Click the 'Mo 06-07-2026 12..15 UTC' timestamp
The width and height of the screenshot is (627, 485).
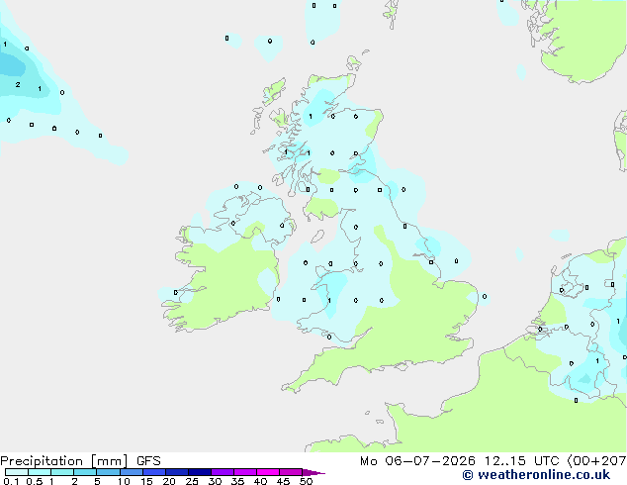(461, 461)
